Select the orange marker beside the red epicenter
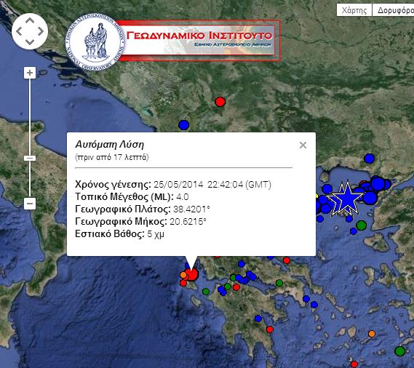The height and width of the screenshot is (368, 414). (x=183, y=275)
